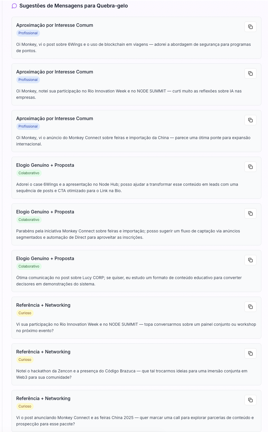Copy the Zencon hackathon Web3 message
Viewport: 268px width, 432px height.
[x=250, y=353]
